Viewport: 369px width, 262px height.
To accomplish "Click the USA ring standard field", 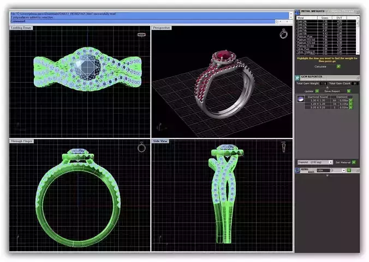I will pos(324,170).
